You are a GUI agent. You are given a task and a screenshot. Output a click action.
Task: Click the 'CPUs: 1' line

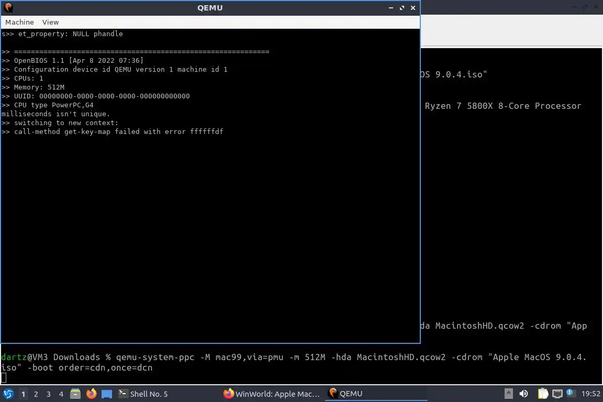click(23, 79)
